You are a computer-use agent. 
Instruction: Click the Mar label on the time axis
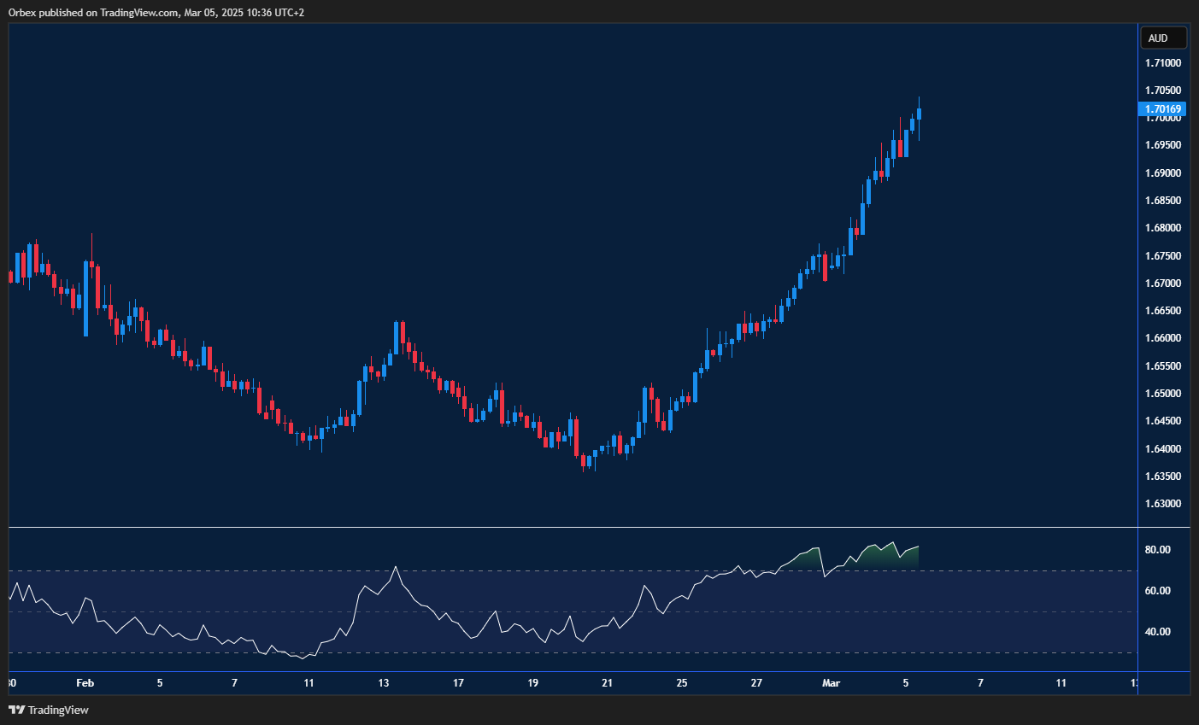click(x=832, y=683)
